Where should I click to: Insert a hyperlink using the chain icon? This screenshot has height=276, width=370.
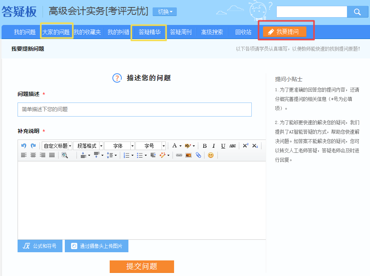click(x=179, y=155)
